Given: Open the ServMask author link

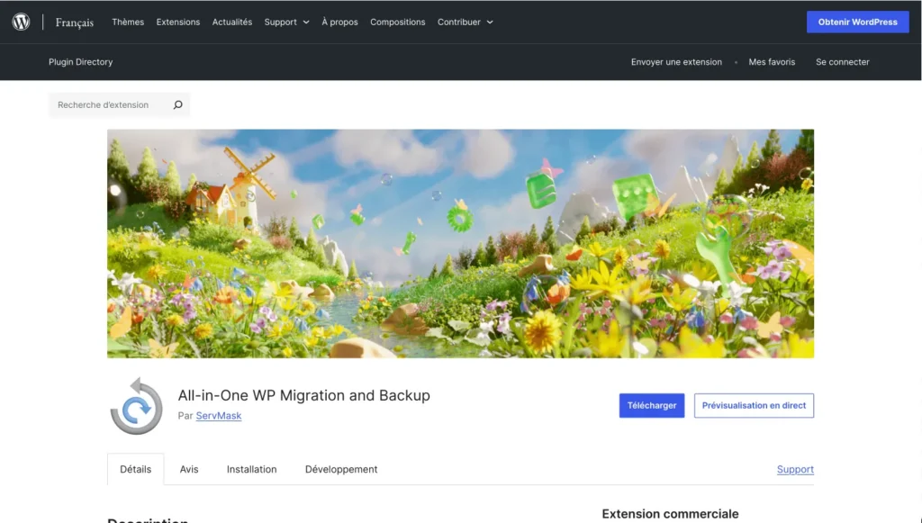Looking at the screenshot, I should 219,416.
